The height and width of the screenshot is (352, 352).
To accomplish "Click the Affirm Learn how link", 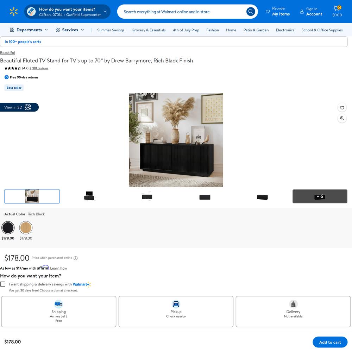I will 58,268.
